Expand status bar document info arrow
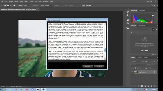Viewport: 163px width, 91px height. click(27, 87)
